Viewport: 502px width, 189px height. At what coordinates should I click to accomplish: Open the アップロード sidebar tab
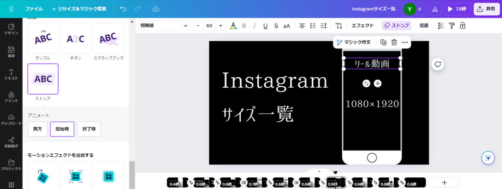11,119
